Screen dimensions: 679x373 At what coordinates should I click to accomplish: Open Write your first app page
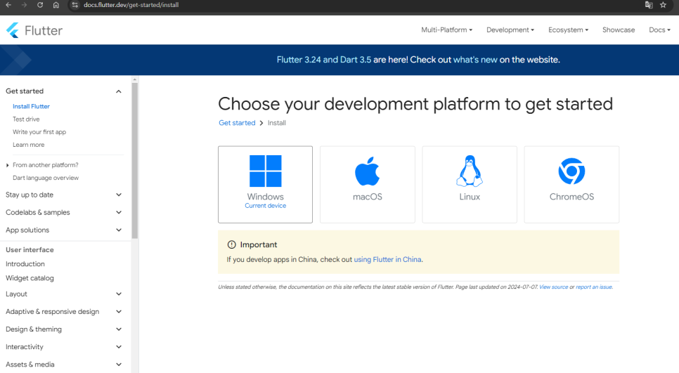(39, 132)
